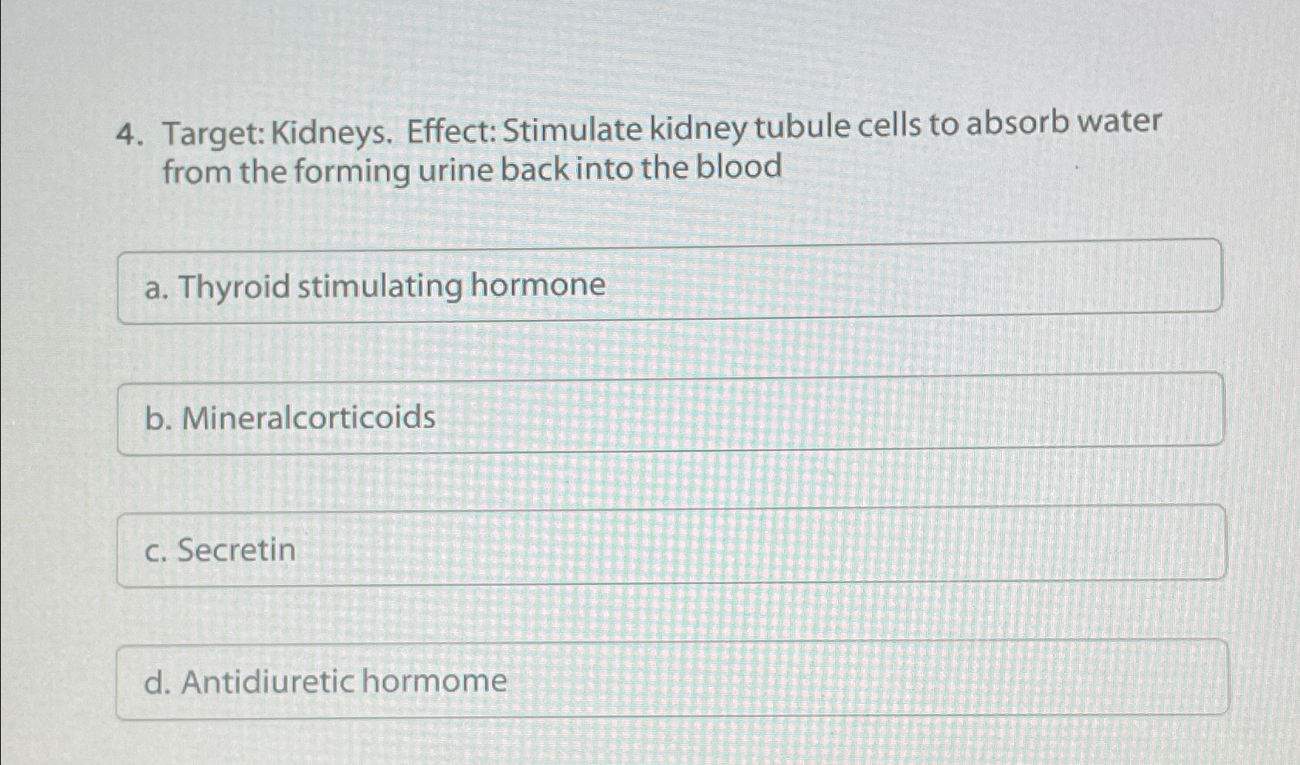Screen dimensions: 1300x765
Task: Click option labeled with letter a
Action: click(x=154, y=286)
